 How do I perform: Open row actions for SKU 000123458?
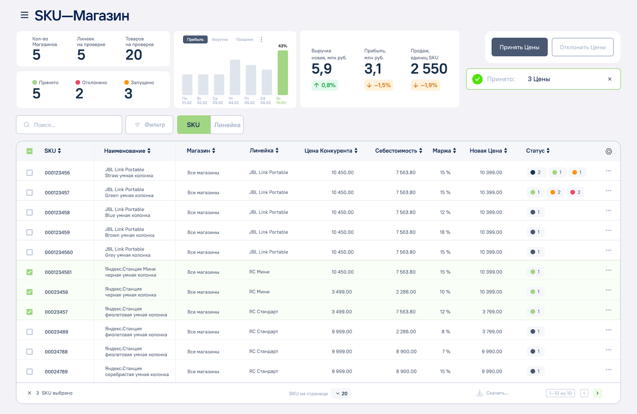608,210
